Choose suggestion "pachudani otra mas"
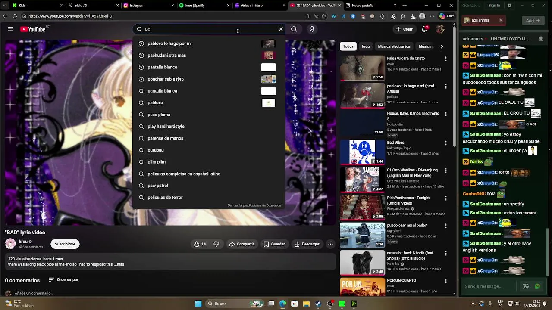Screen dimensions: 552x310 [208, 56]
